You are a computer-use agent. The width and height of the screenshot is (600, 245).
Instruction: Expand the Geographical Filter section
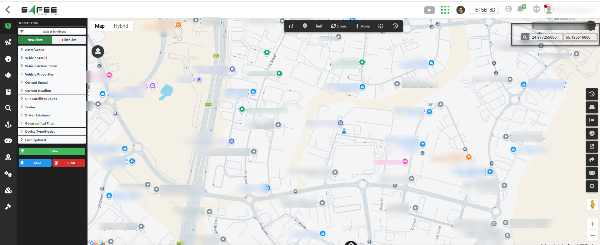tap(40, 123)
